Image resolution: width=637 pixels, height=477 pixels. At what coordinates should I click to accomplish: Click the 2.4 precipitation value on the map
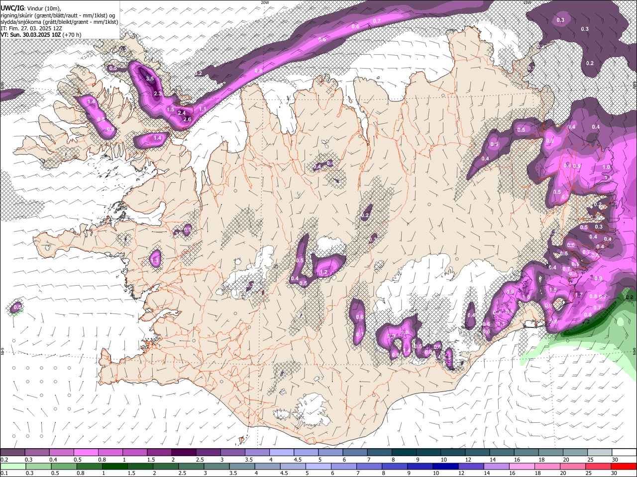(182, 113)
